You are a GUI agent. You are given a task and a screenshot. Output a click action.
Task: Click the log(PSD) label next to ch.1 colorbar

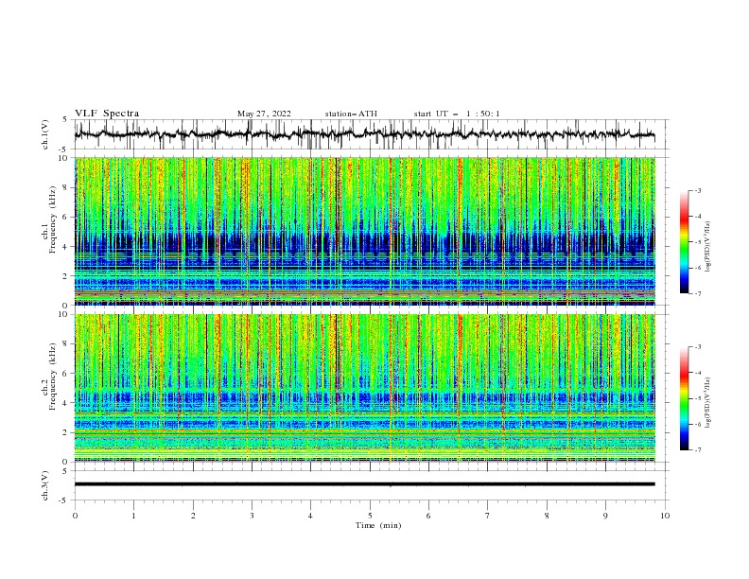click(707, 247)
